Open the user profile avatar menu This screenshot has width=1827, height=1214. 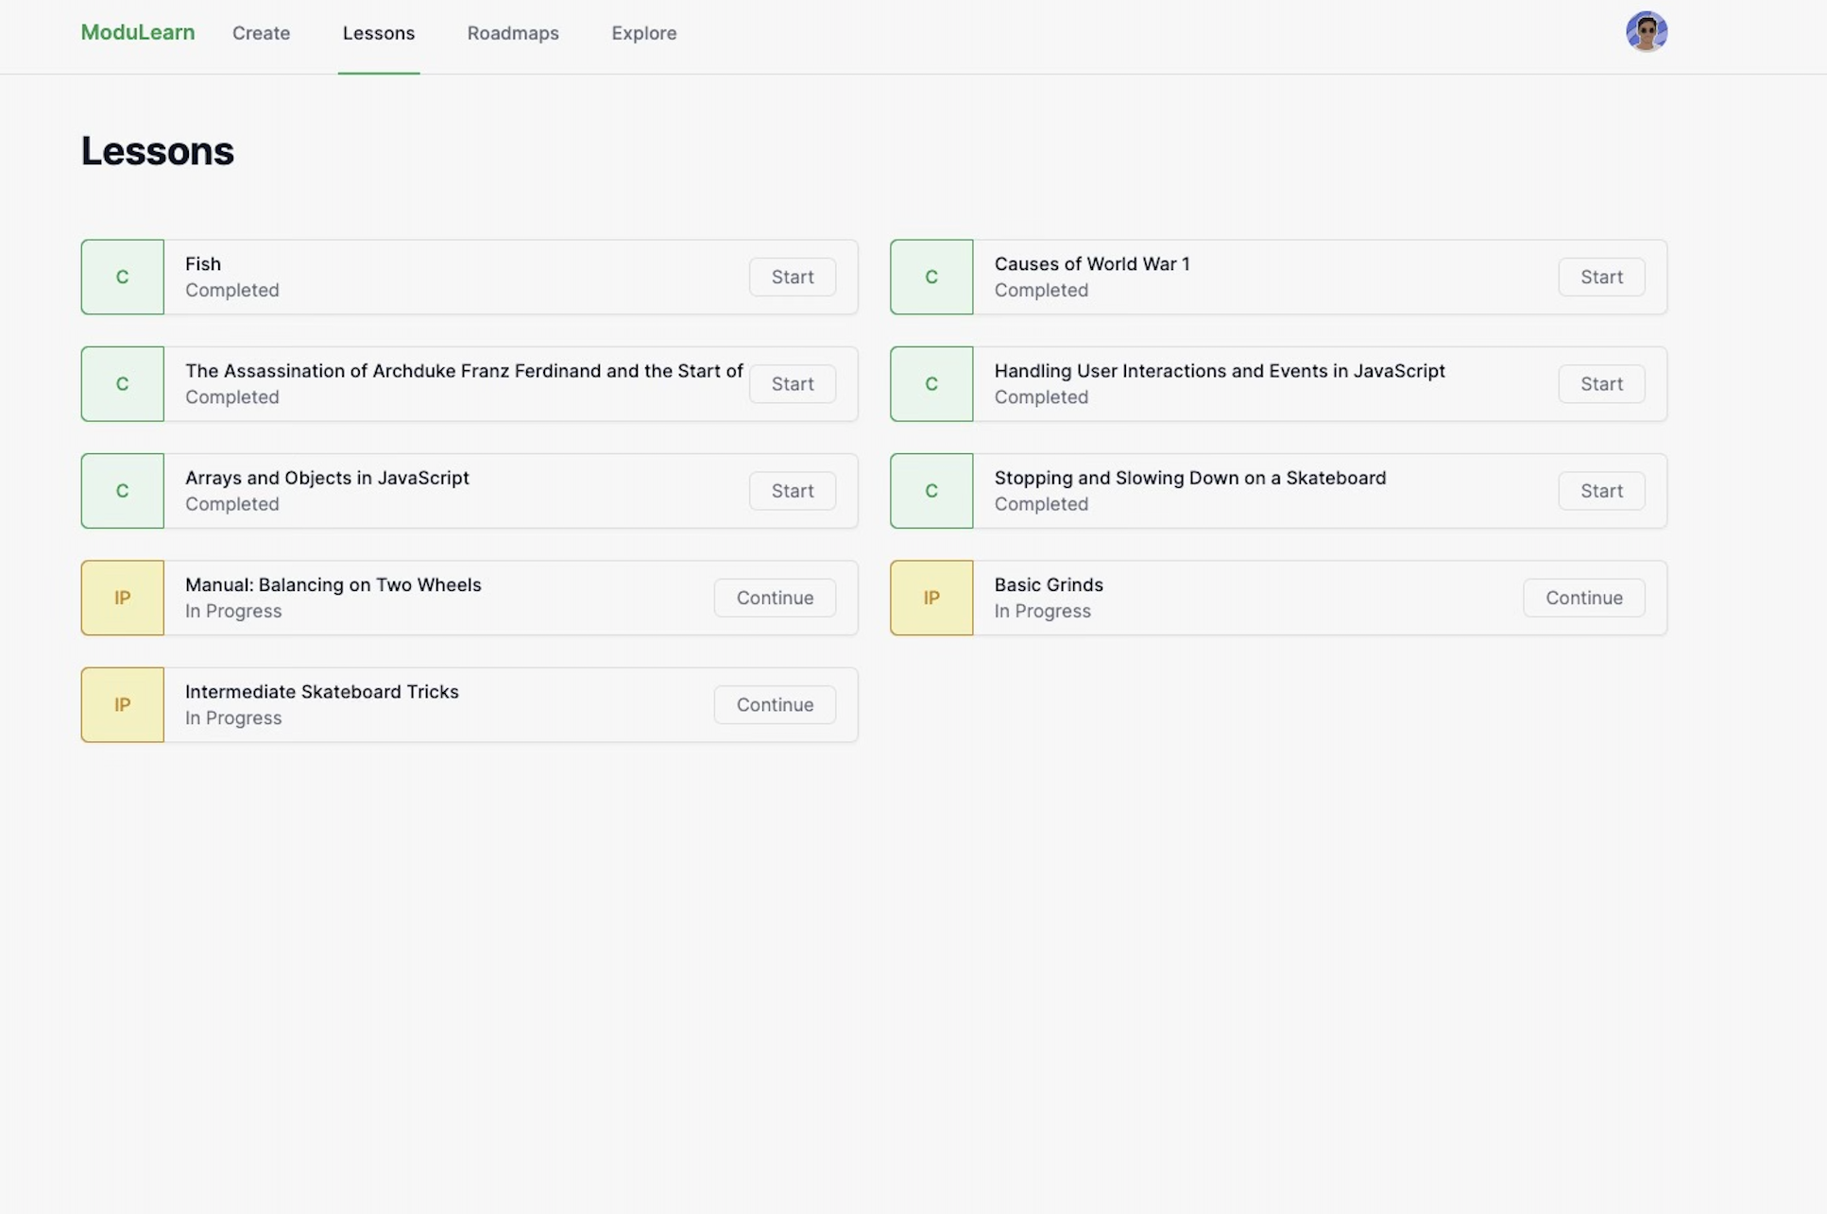1646,32
